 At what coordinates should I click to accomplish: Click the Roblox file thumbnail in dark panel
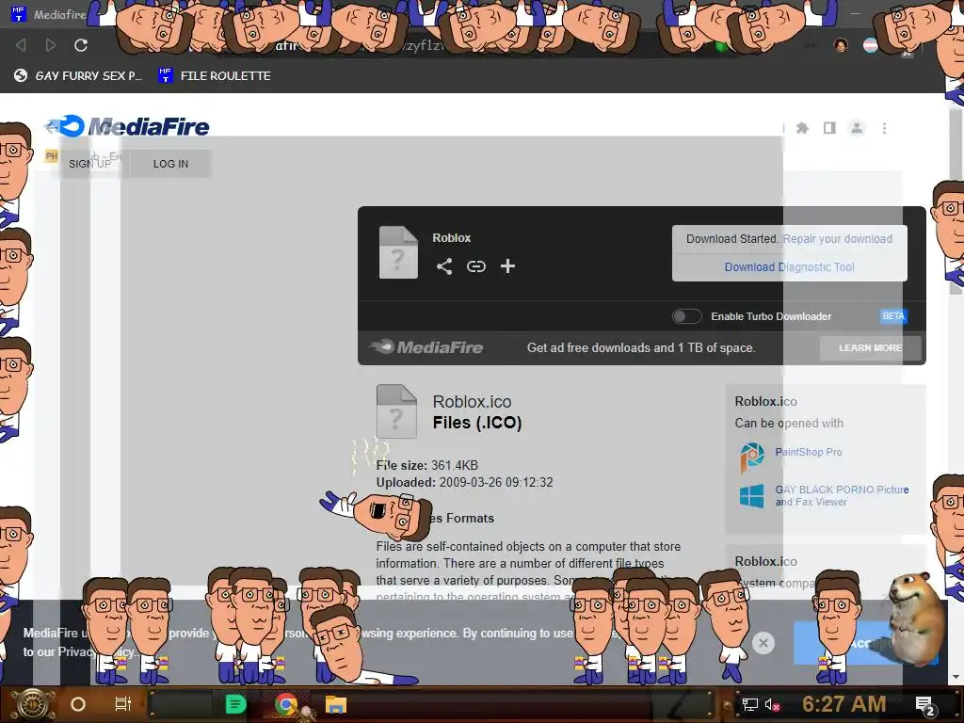pyautogui.click(x=398, y=252)
